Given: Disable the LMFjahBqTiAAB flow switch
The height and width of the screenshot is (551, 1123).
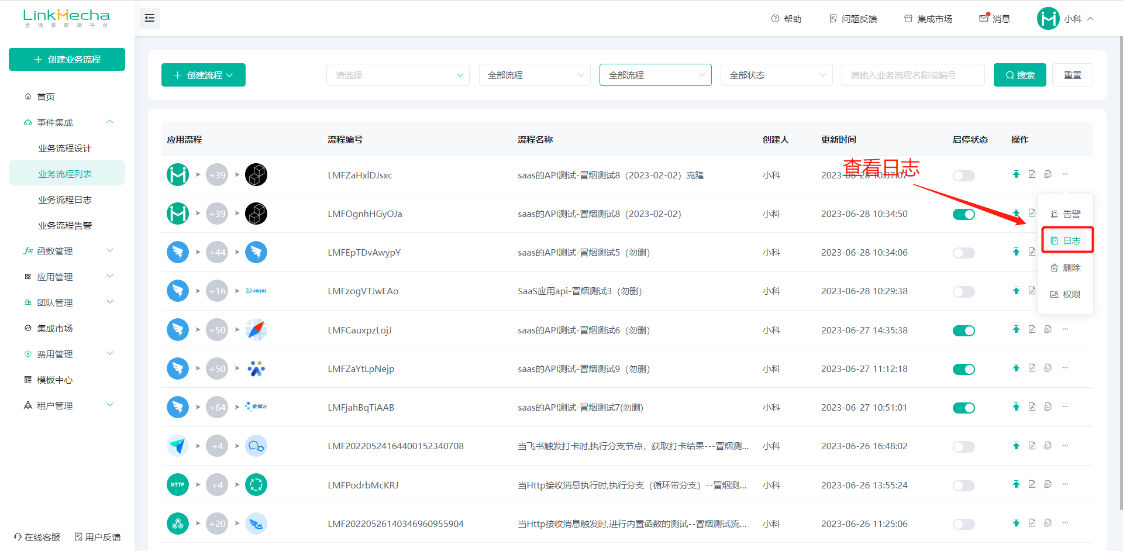Looking at the screenshot, I should click(x=963, y=408).
